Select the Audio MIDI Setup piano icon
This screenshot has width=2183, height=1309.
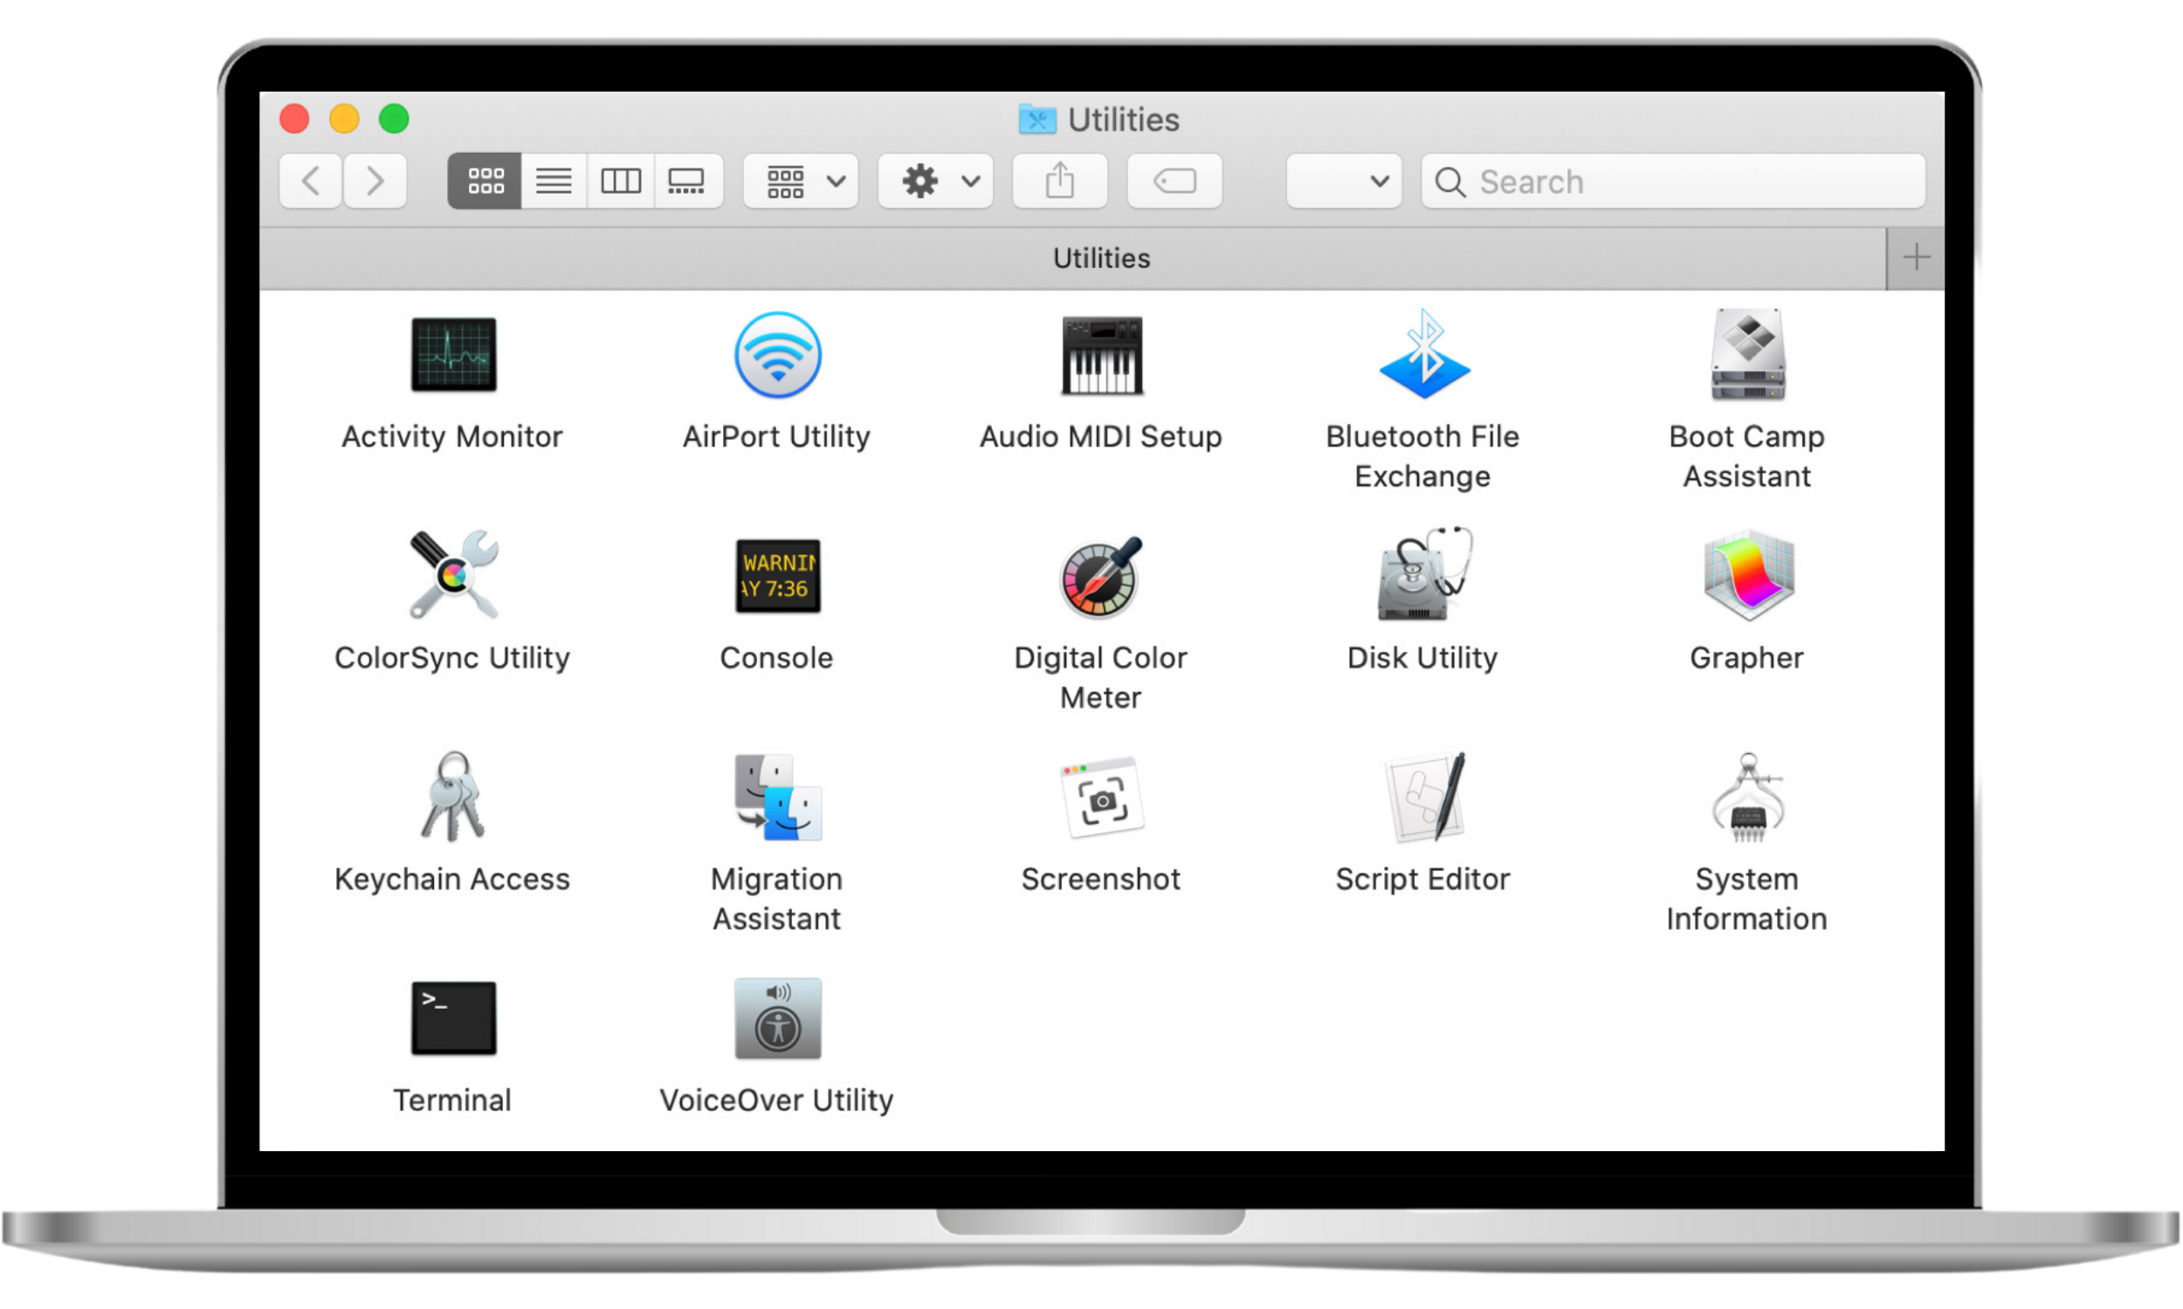coord(1101,354)
